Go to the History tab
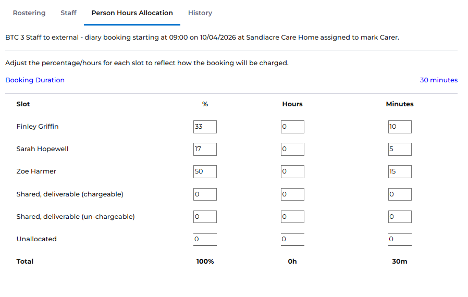Viewport: 468px width, 297px height. (200, 13)
